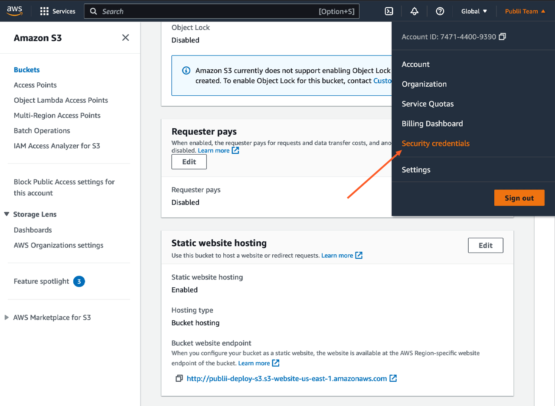Screen dimensions: 555x406
Task: Click the Feature spotlight count badge
Action: [x=79, y=281]
